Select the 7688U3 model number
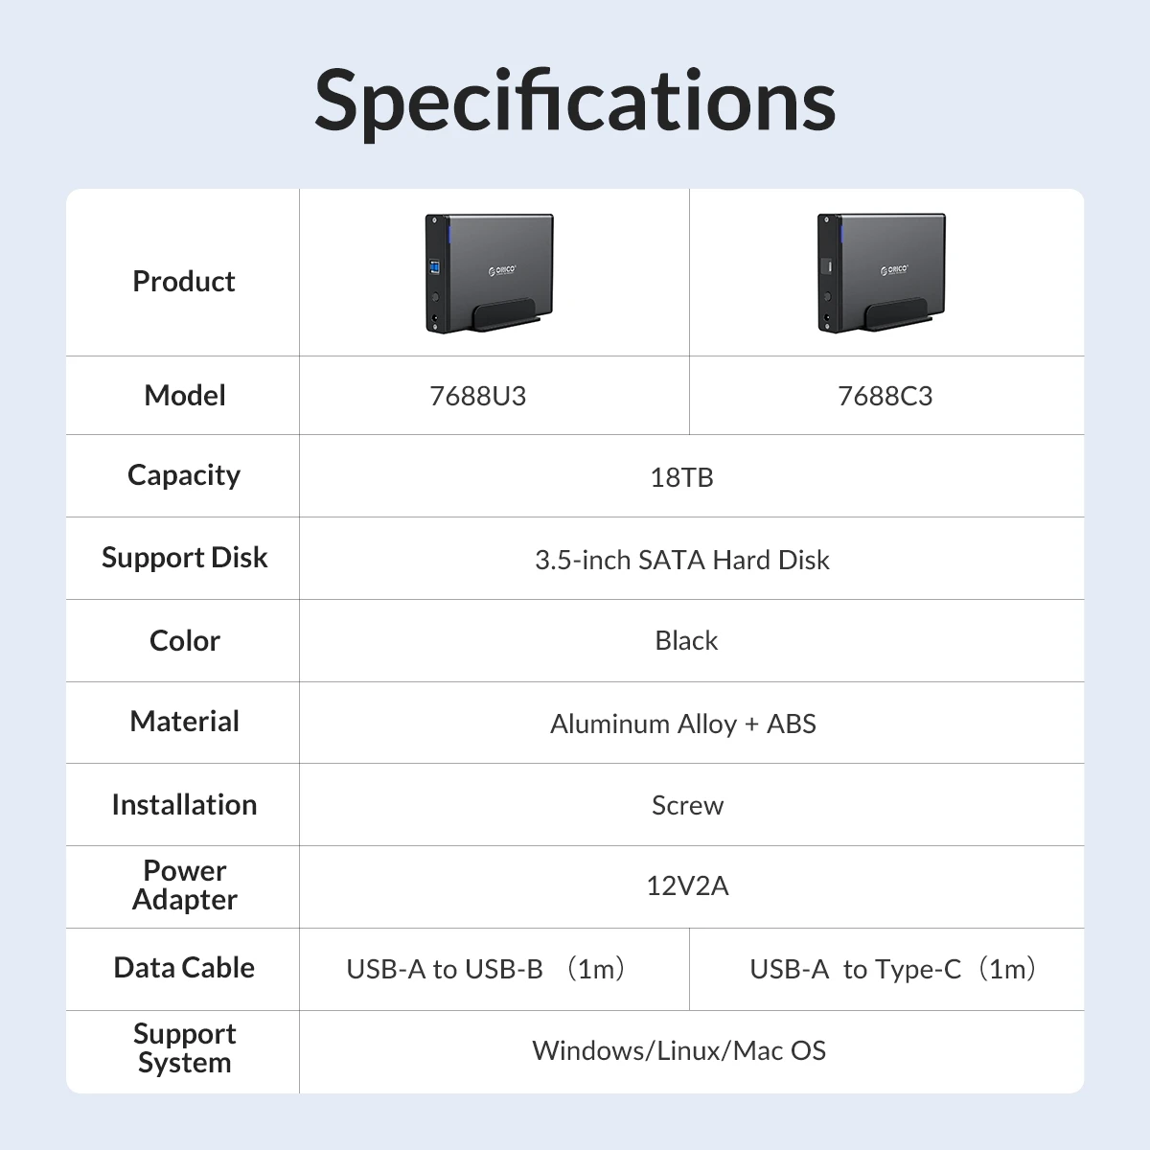1150x1150 pixels. [x=477, y=396]
